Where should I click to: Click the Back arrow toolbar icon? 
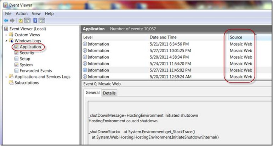6,21
